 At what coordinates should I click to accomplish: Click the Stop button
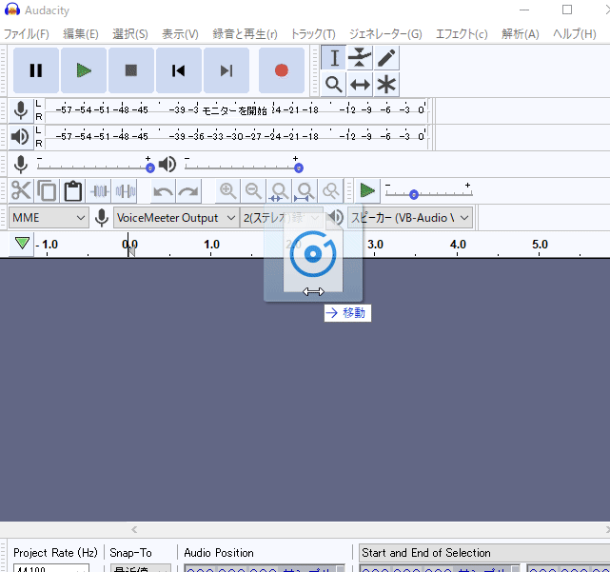pos(131,70)
